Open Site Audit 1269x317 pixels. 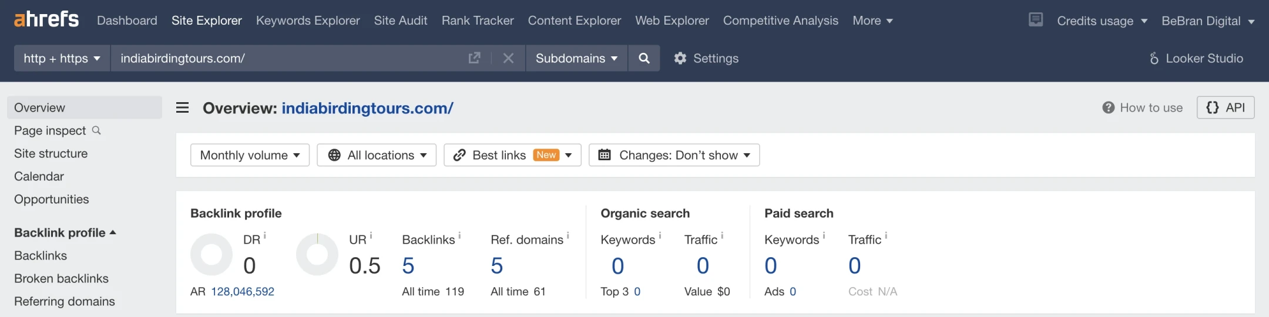(401, 21)
